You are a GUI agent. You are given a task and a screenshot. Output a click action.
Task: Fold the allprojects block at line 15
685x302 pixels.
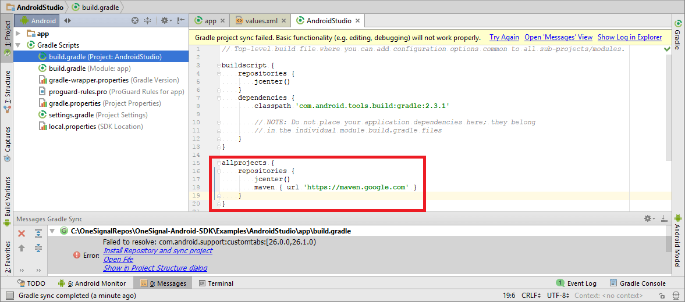coord(218,163)
